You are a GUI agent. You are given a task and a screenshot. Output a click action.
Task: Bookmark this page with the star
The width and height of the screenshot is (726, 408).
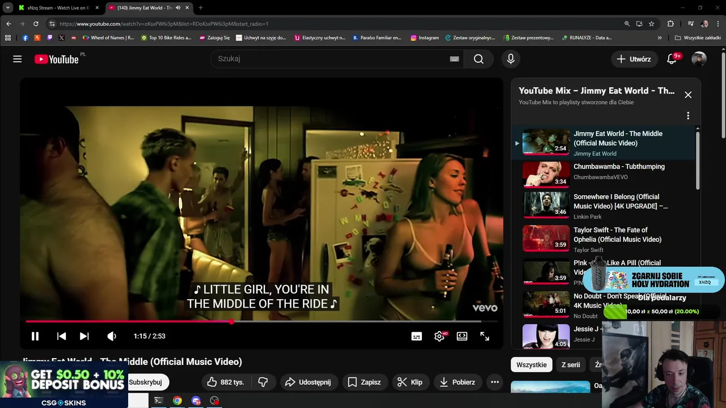(651, 24)
